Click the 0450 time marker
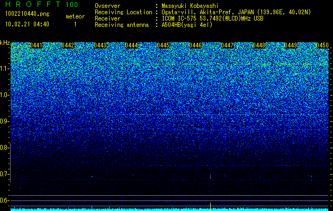333x211 pixels. point(322,45)
